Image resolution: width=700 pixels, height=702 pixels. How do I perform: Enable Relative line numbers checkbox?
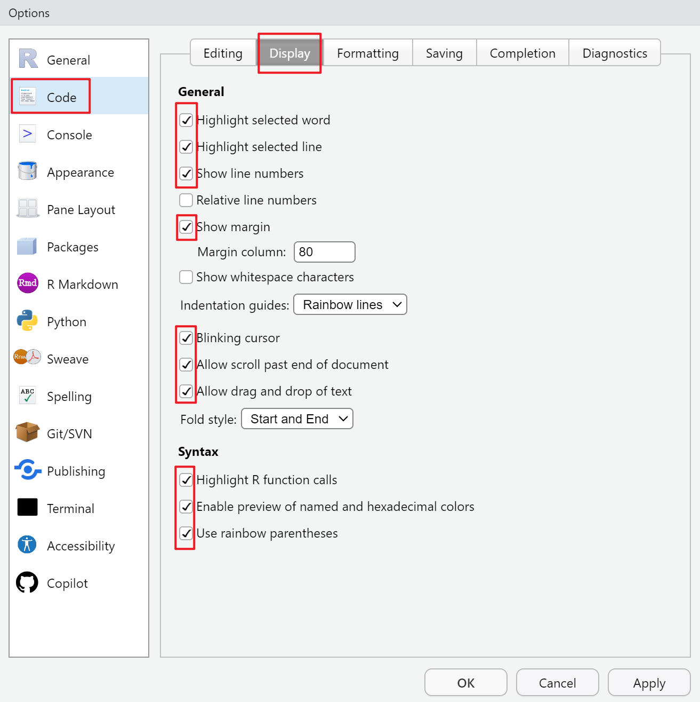click(186, 200)
